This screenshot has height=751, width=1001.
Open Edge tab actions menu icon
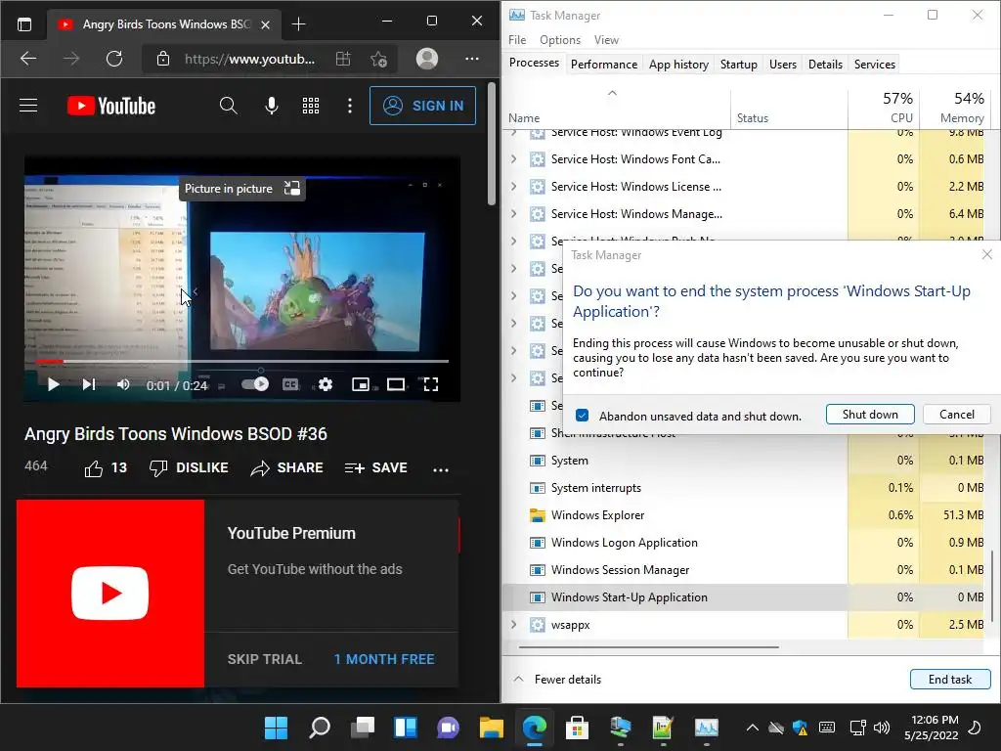(x=24, y=24)
